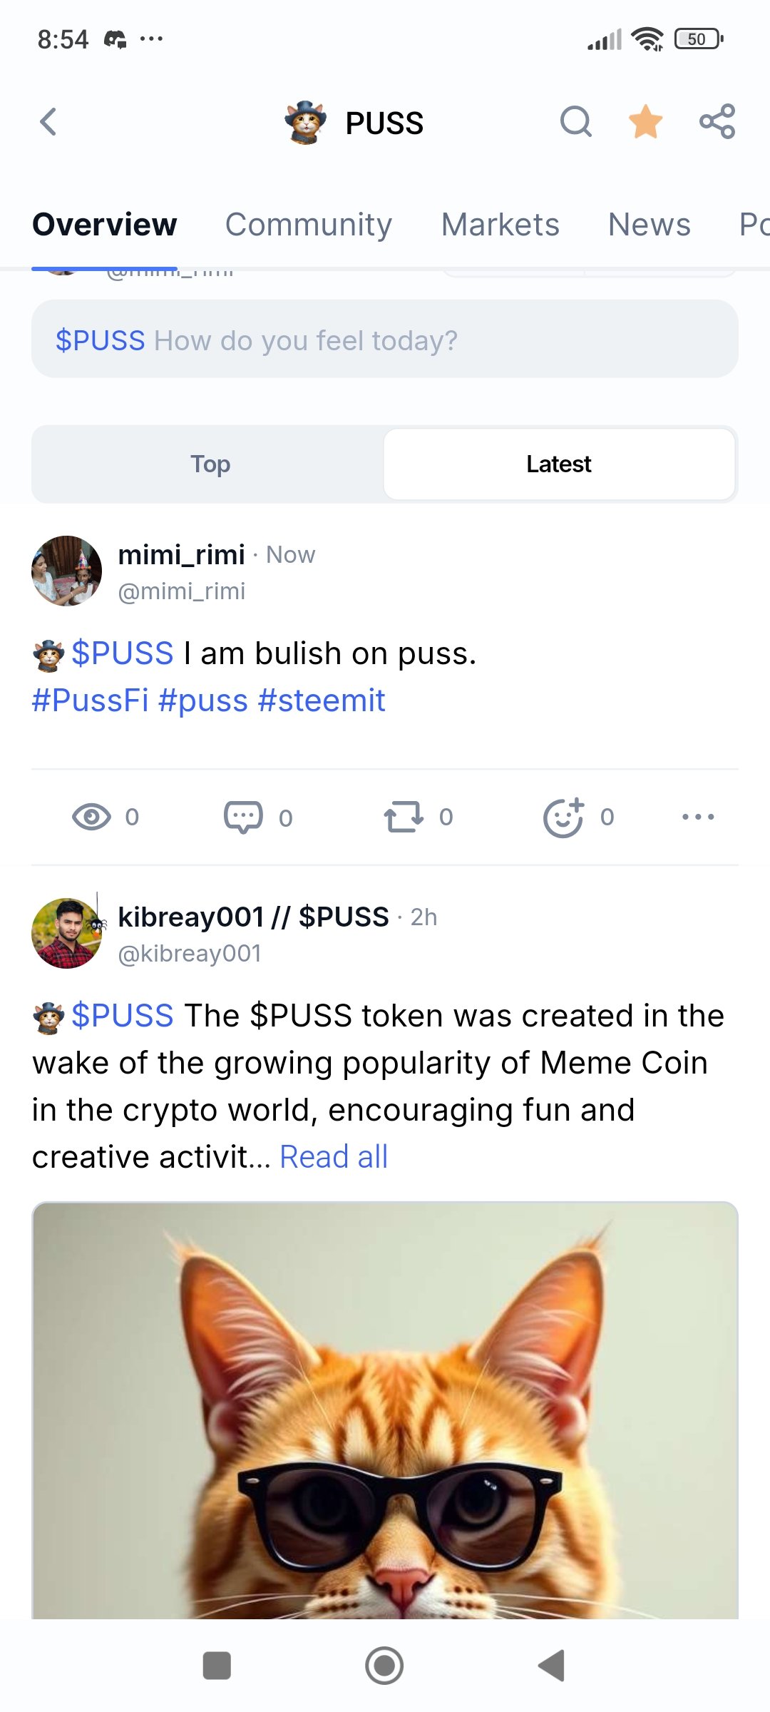Tap the #steemit hashtag link
Viewport: 770px width, 1712px height.
click(322, 700)
